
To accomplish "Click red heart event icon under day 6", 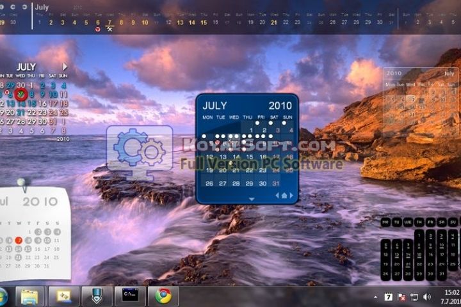I will pyautogui.click(x=98, y=29).
